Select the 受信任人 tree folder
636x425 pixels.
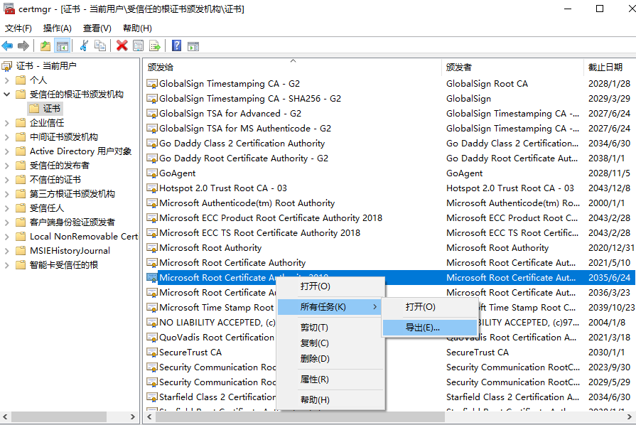(x=47, y=208)
